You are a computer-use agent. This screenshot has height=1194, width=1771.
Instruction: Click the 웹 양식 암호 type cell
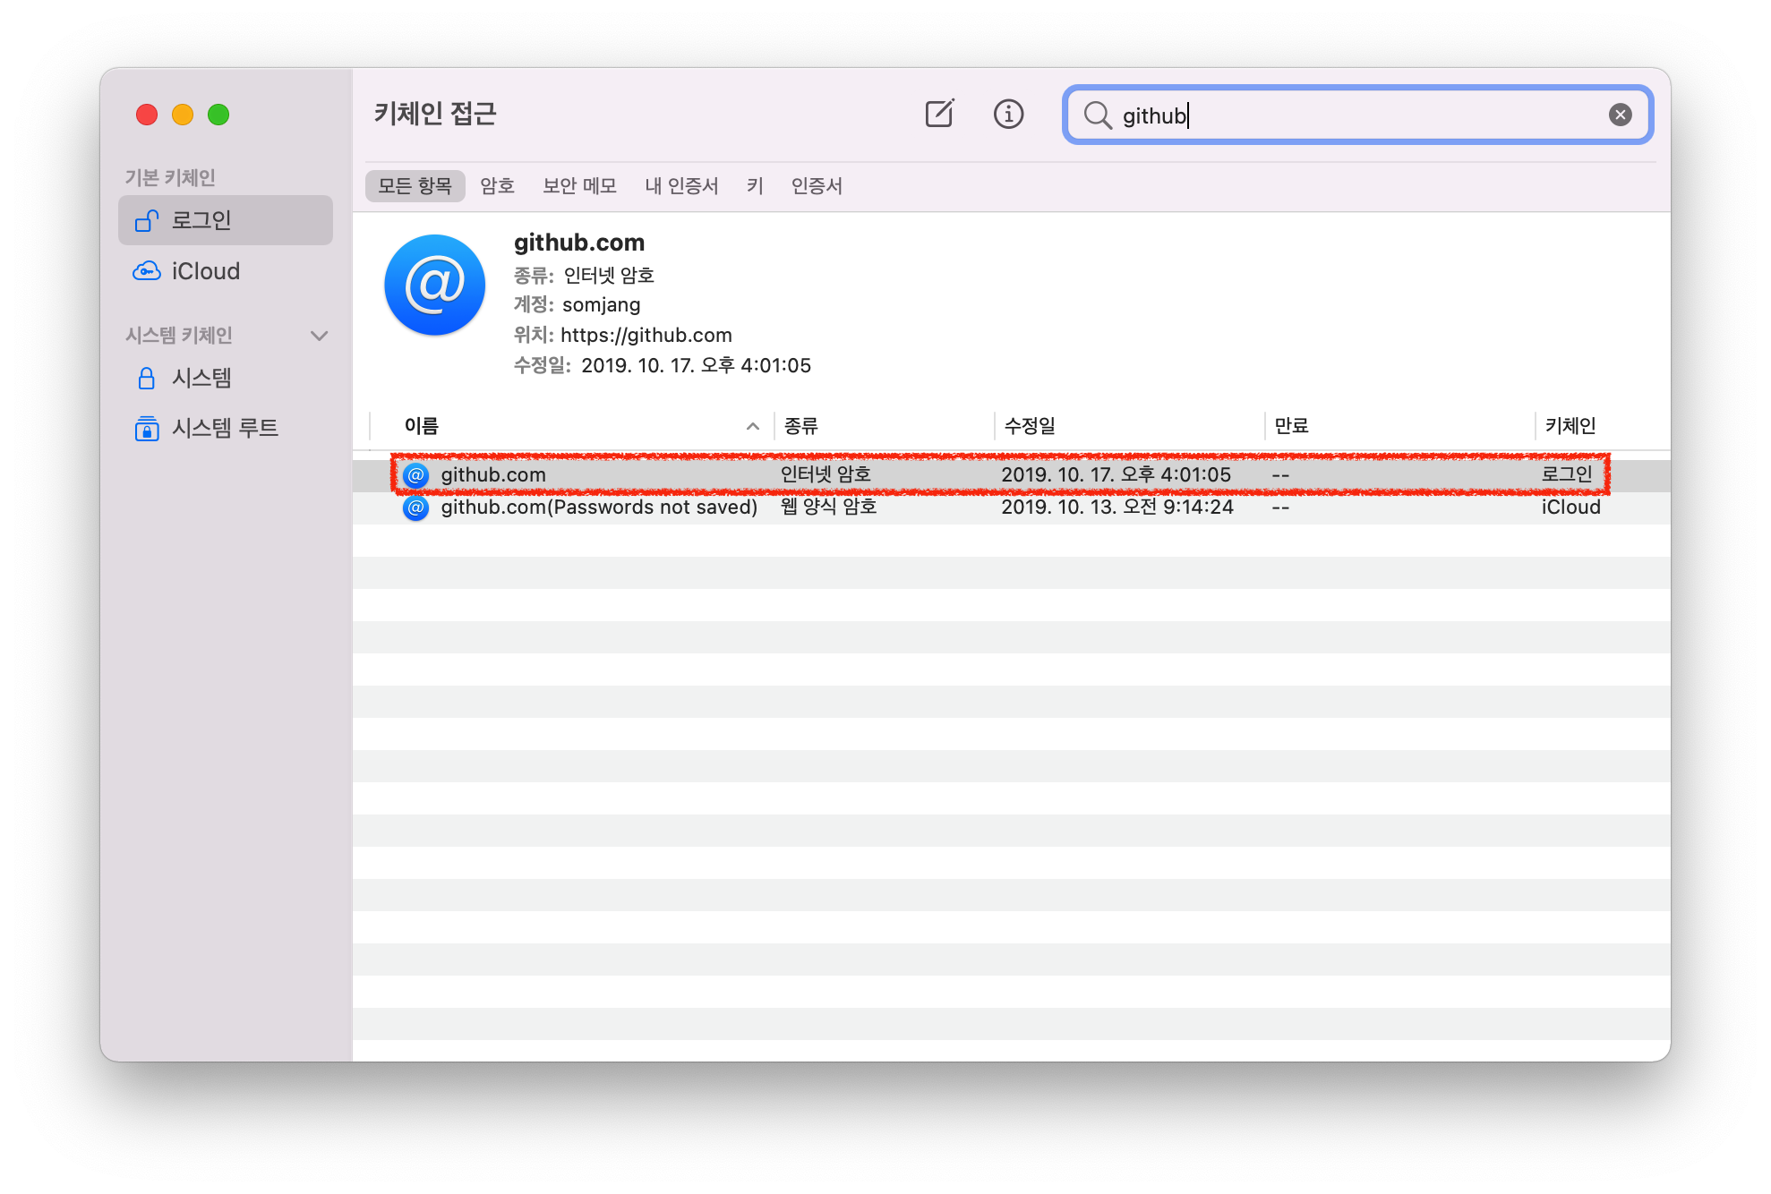coord(828,507)
